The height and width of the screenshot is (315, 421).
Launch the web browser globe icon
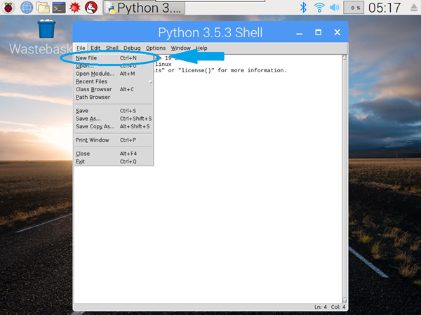pyautogui.click(x=27, y=8)
